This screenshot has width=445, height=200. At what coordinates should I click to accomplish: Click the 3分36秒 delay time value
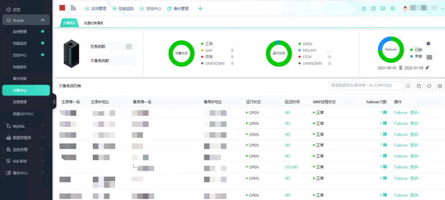(x=291, y=167)
